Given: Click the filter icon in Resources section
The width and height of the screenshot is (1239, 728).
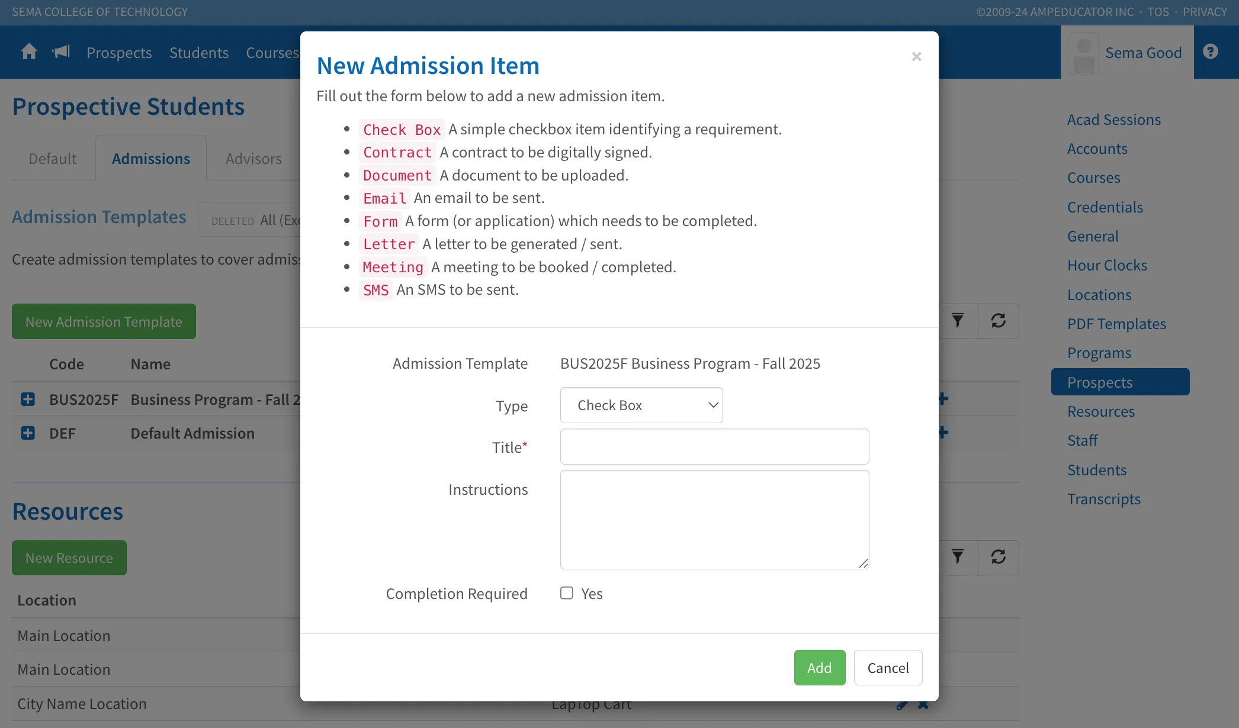Looking at the screenshot, I should pyautogui.click(x=957, y=557).
